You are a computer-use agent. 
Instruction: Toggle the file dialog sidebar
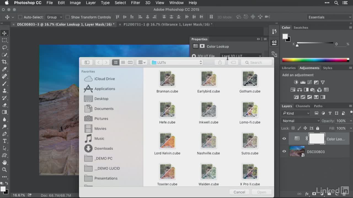coord(87,62)
